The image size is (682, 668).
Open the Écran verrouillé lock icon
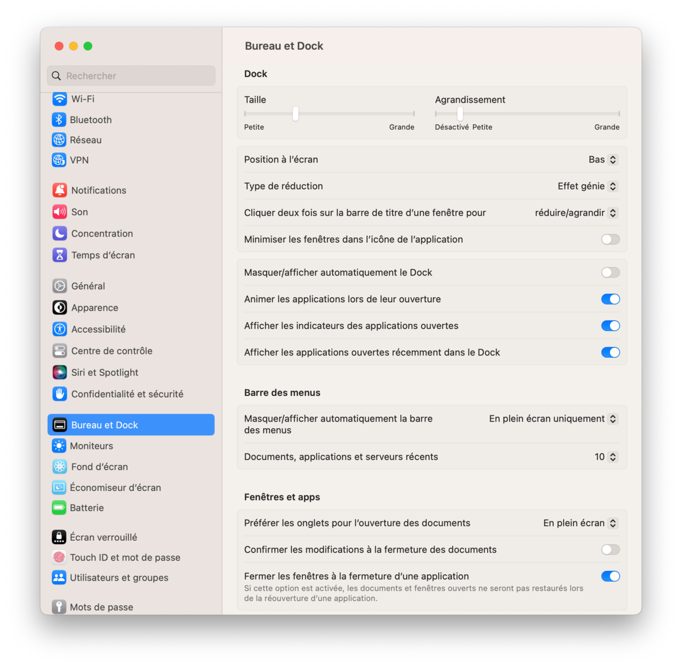pos(59,537)
